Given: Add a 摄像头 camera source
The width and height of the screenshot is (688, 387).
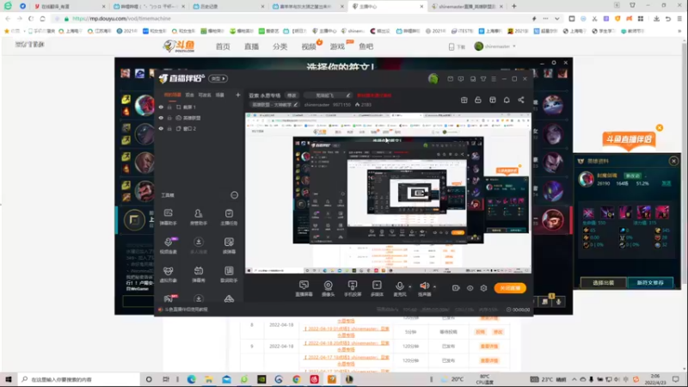Looking at the screenshot, I should pyautogui.click(x=328, y=288).
